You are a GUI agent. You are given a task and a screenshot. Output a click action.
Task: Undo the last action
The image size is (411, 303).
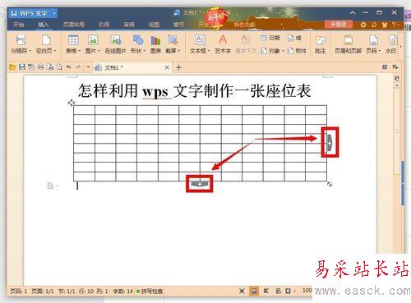68,67
